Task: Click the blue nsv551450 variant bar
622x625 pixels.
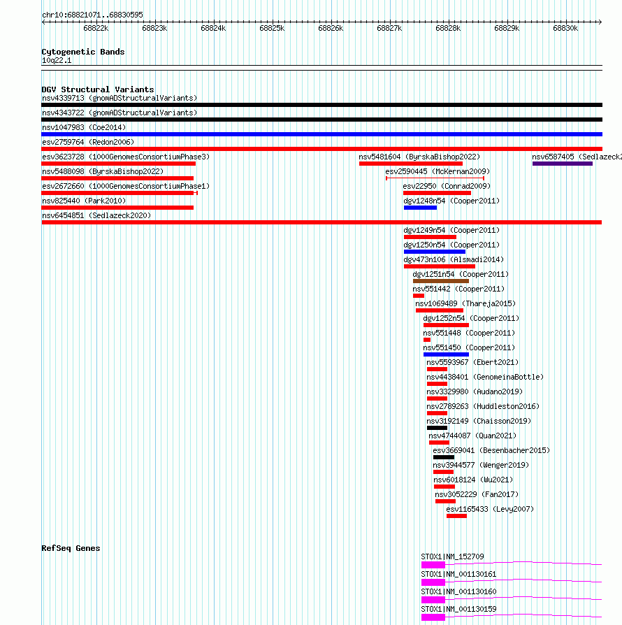Action: pos(447,354)
